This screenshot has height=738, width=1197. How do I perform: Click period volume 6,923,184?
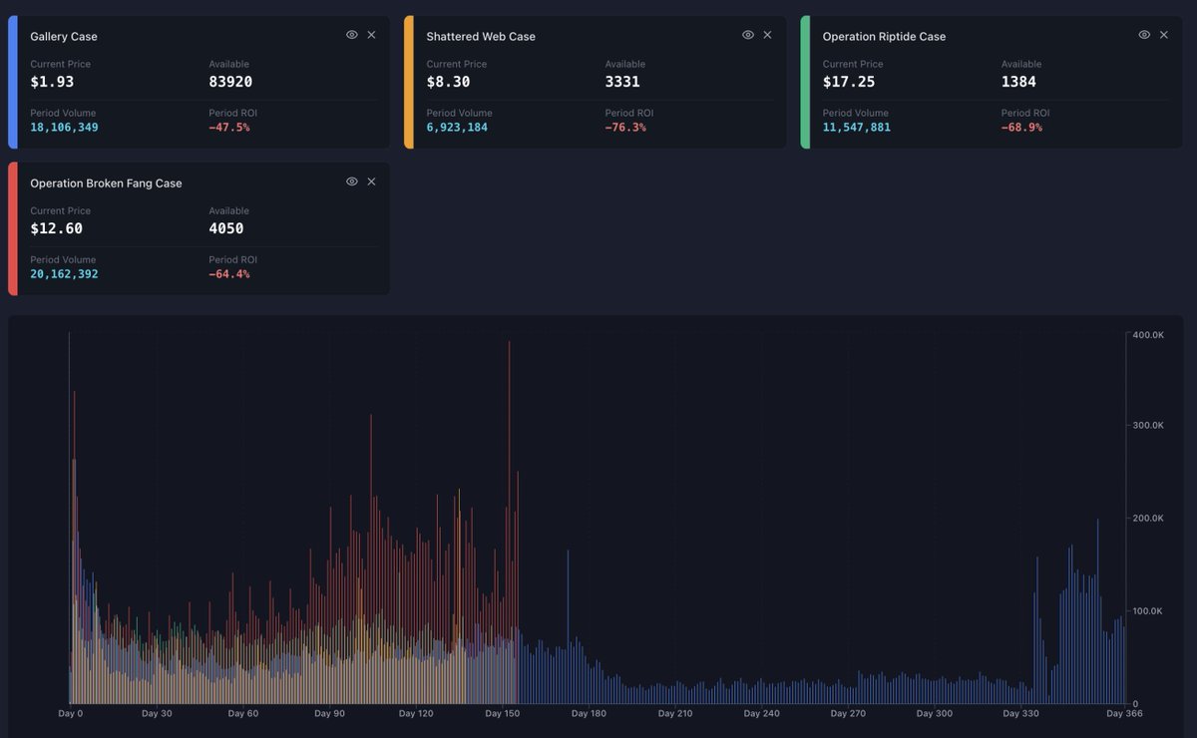pyautogui.click(x=457, y=128)
